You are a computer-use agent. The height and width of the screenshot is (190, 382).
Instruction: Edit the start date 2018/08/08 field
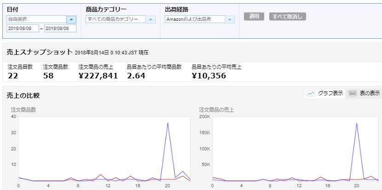23,28
